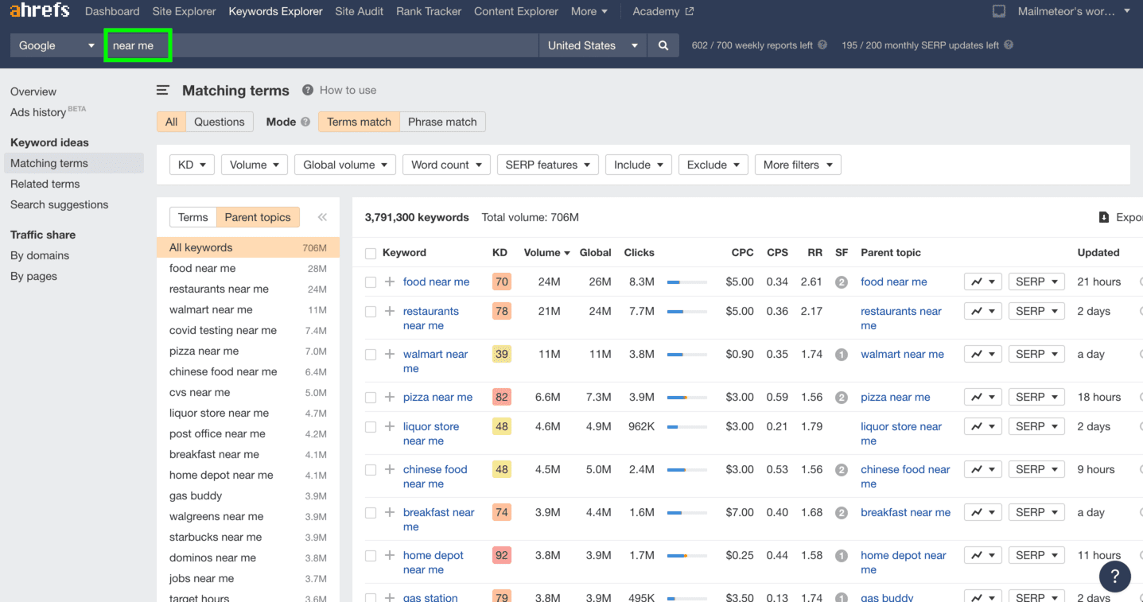Open the food near me keyword link
Image resolution: width=1143 pixels, height=602 pixels.
(436, 282)
